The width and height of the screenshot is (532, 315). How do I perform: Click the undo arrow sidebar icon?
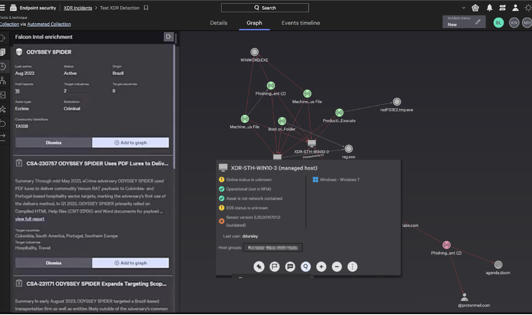pos(3,123)
